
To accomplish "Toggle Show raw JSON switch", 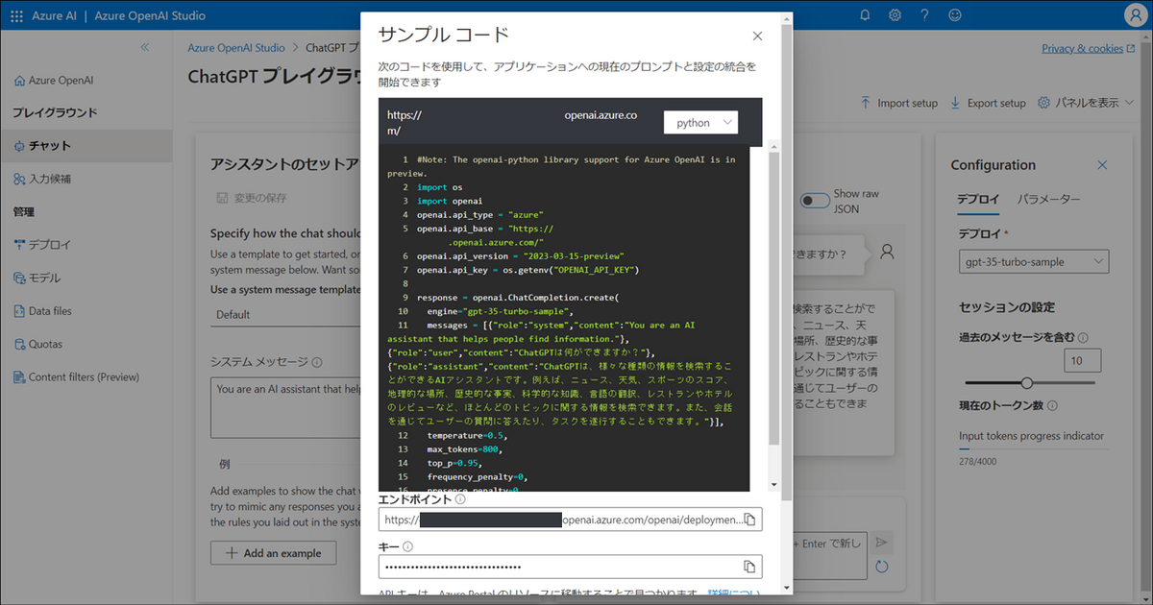I will tap(816, 201).
